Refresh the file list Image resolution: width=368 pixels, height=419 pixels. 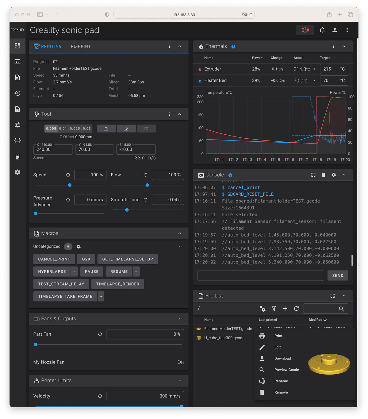pyautogui.click(x=296, y=309)
